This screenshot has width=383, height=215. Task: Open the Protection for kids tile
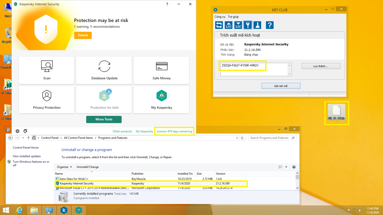[104, 100]
